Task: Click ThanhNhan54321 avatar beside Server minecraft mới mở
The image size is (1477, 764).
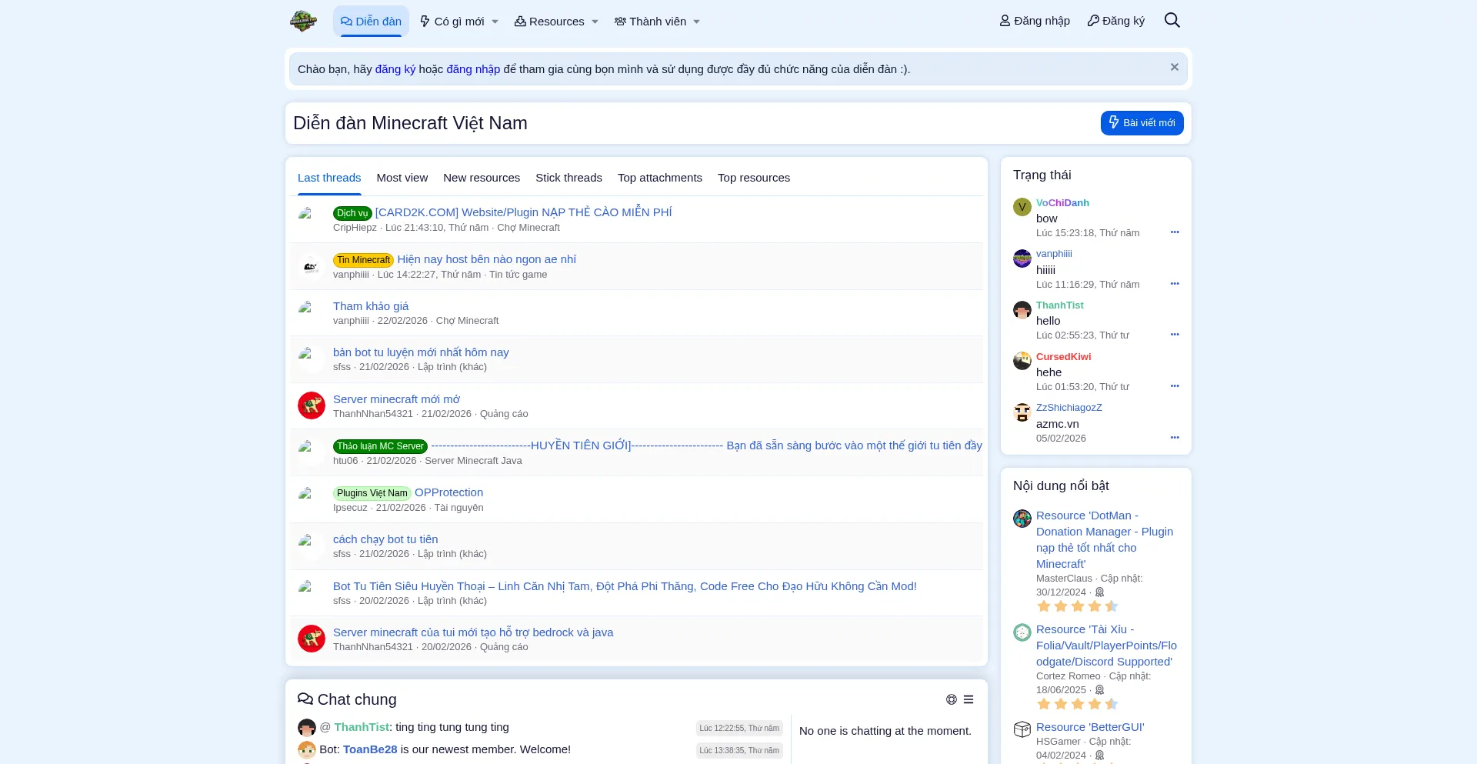Action: coord(312,405)
